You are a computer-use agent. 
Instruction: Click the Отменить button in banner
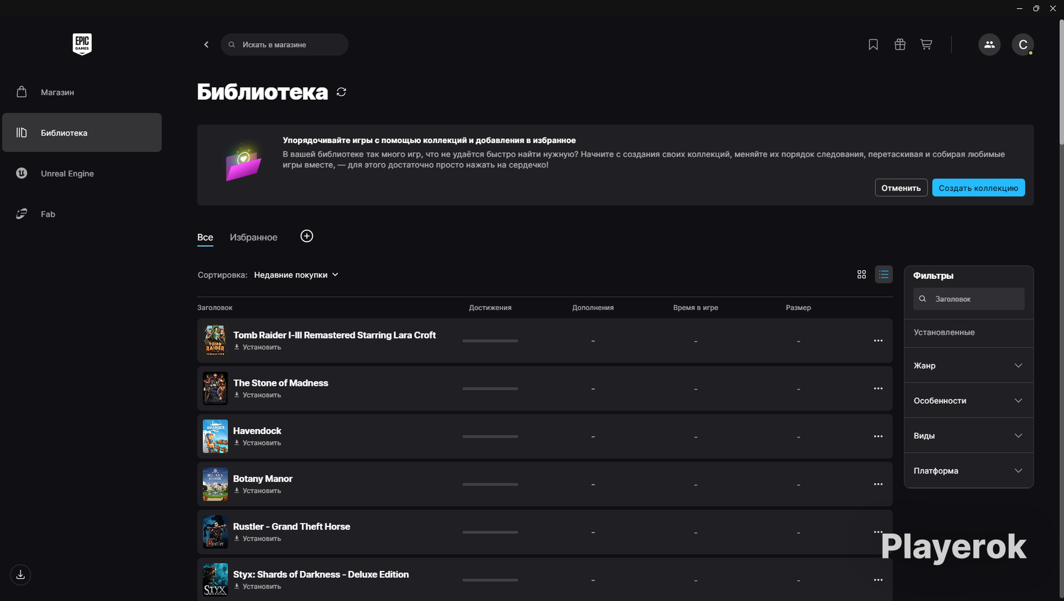click(901, 188)
